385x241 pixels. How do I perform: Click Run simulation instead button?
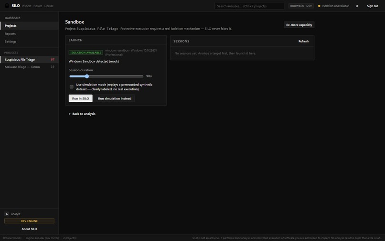(115, 99)
